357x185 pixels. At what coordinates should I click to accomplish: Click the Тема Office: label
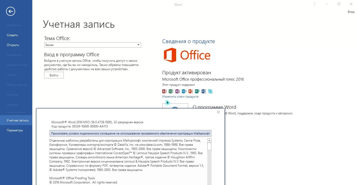pos(57,38)
